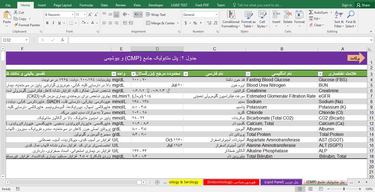375x192 pixels.
Task: Click the Sign in link
Action: (346, 5)
